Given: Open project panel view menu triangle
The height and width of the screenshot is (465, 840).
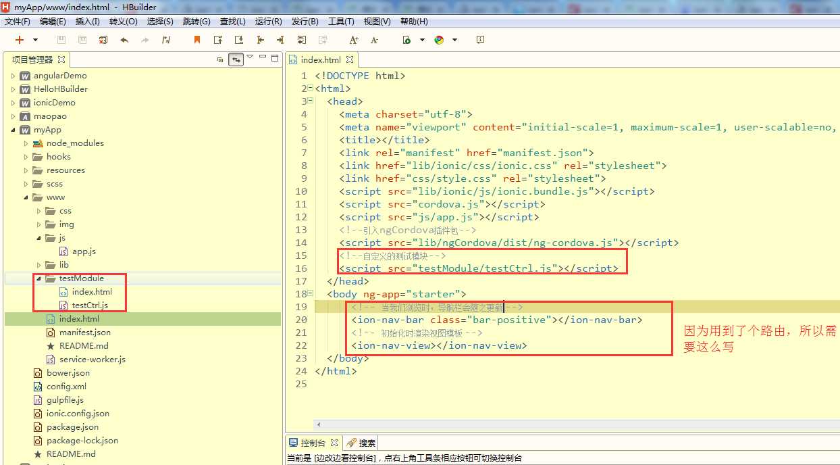Looking at the screenshot, I should [x=251, y=57].
